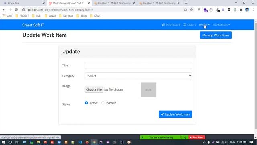Open the Chrome extensions puzzle icon
This screenshot has height=145, width=257.
(x=241, y=10)
